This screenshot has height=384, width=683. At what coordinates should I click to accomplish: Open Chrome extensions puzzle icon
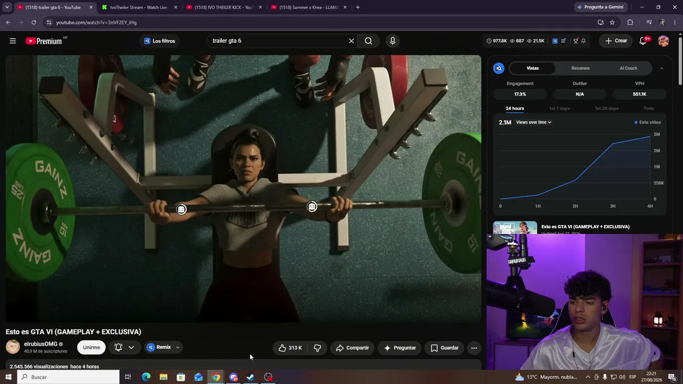[630, 22]
